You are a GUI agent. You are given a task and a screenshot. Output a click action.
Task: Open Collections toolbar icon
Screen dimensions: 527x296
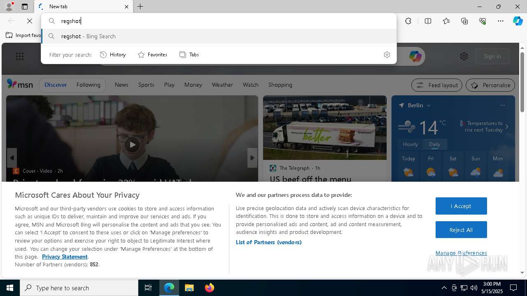click(x=464, y=21)
